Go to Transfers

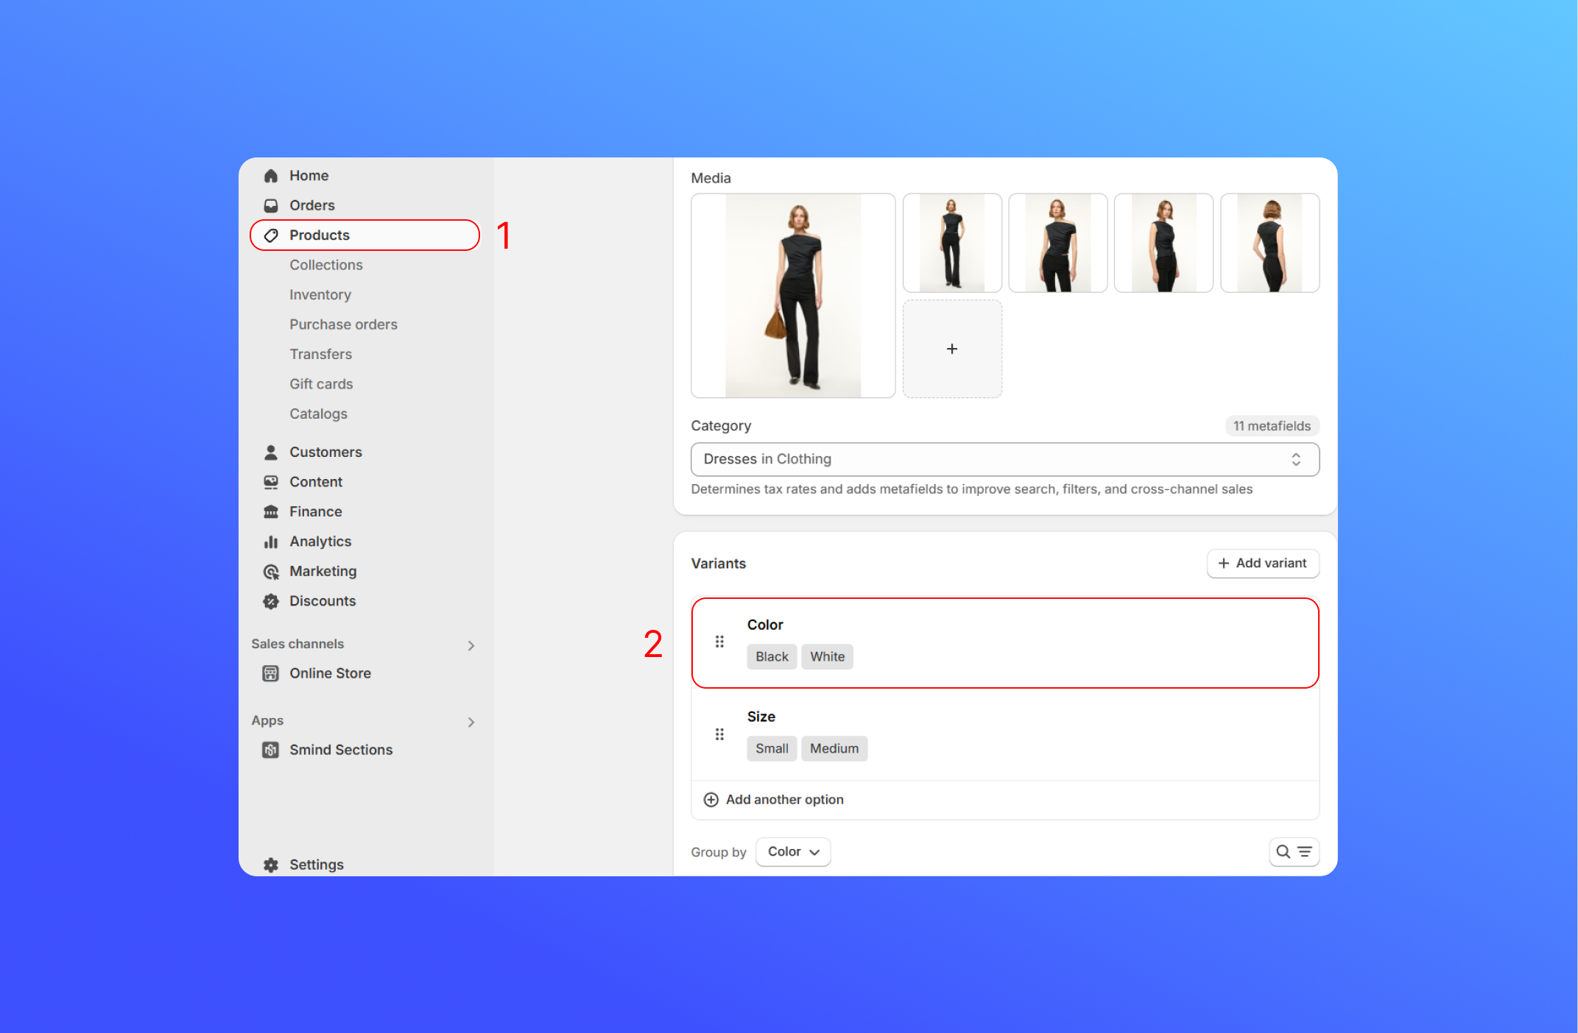tap(320, 355)
